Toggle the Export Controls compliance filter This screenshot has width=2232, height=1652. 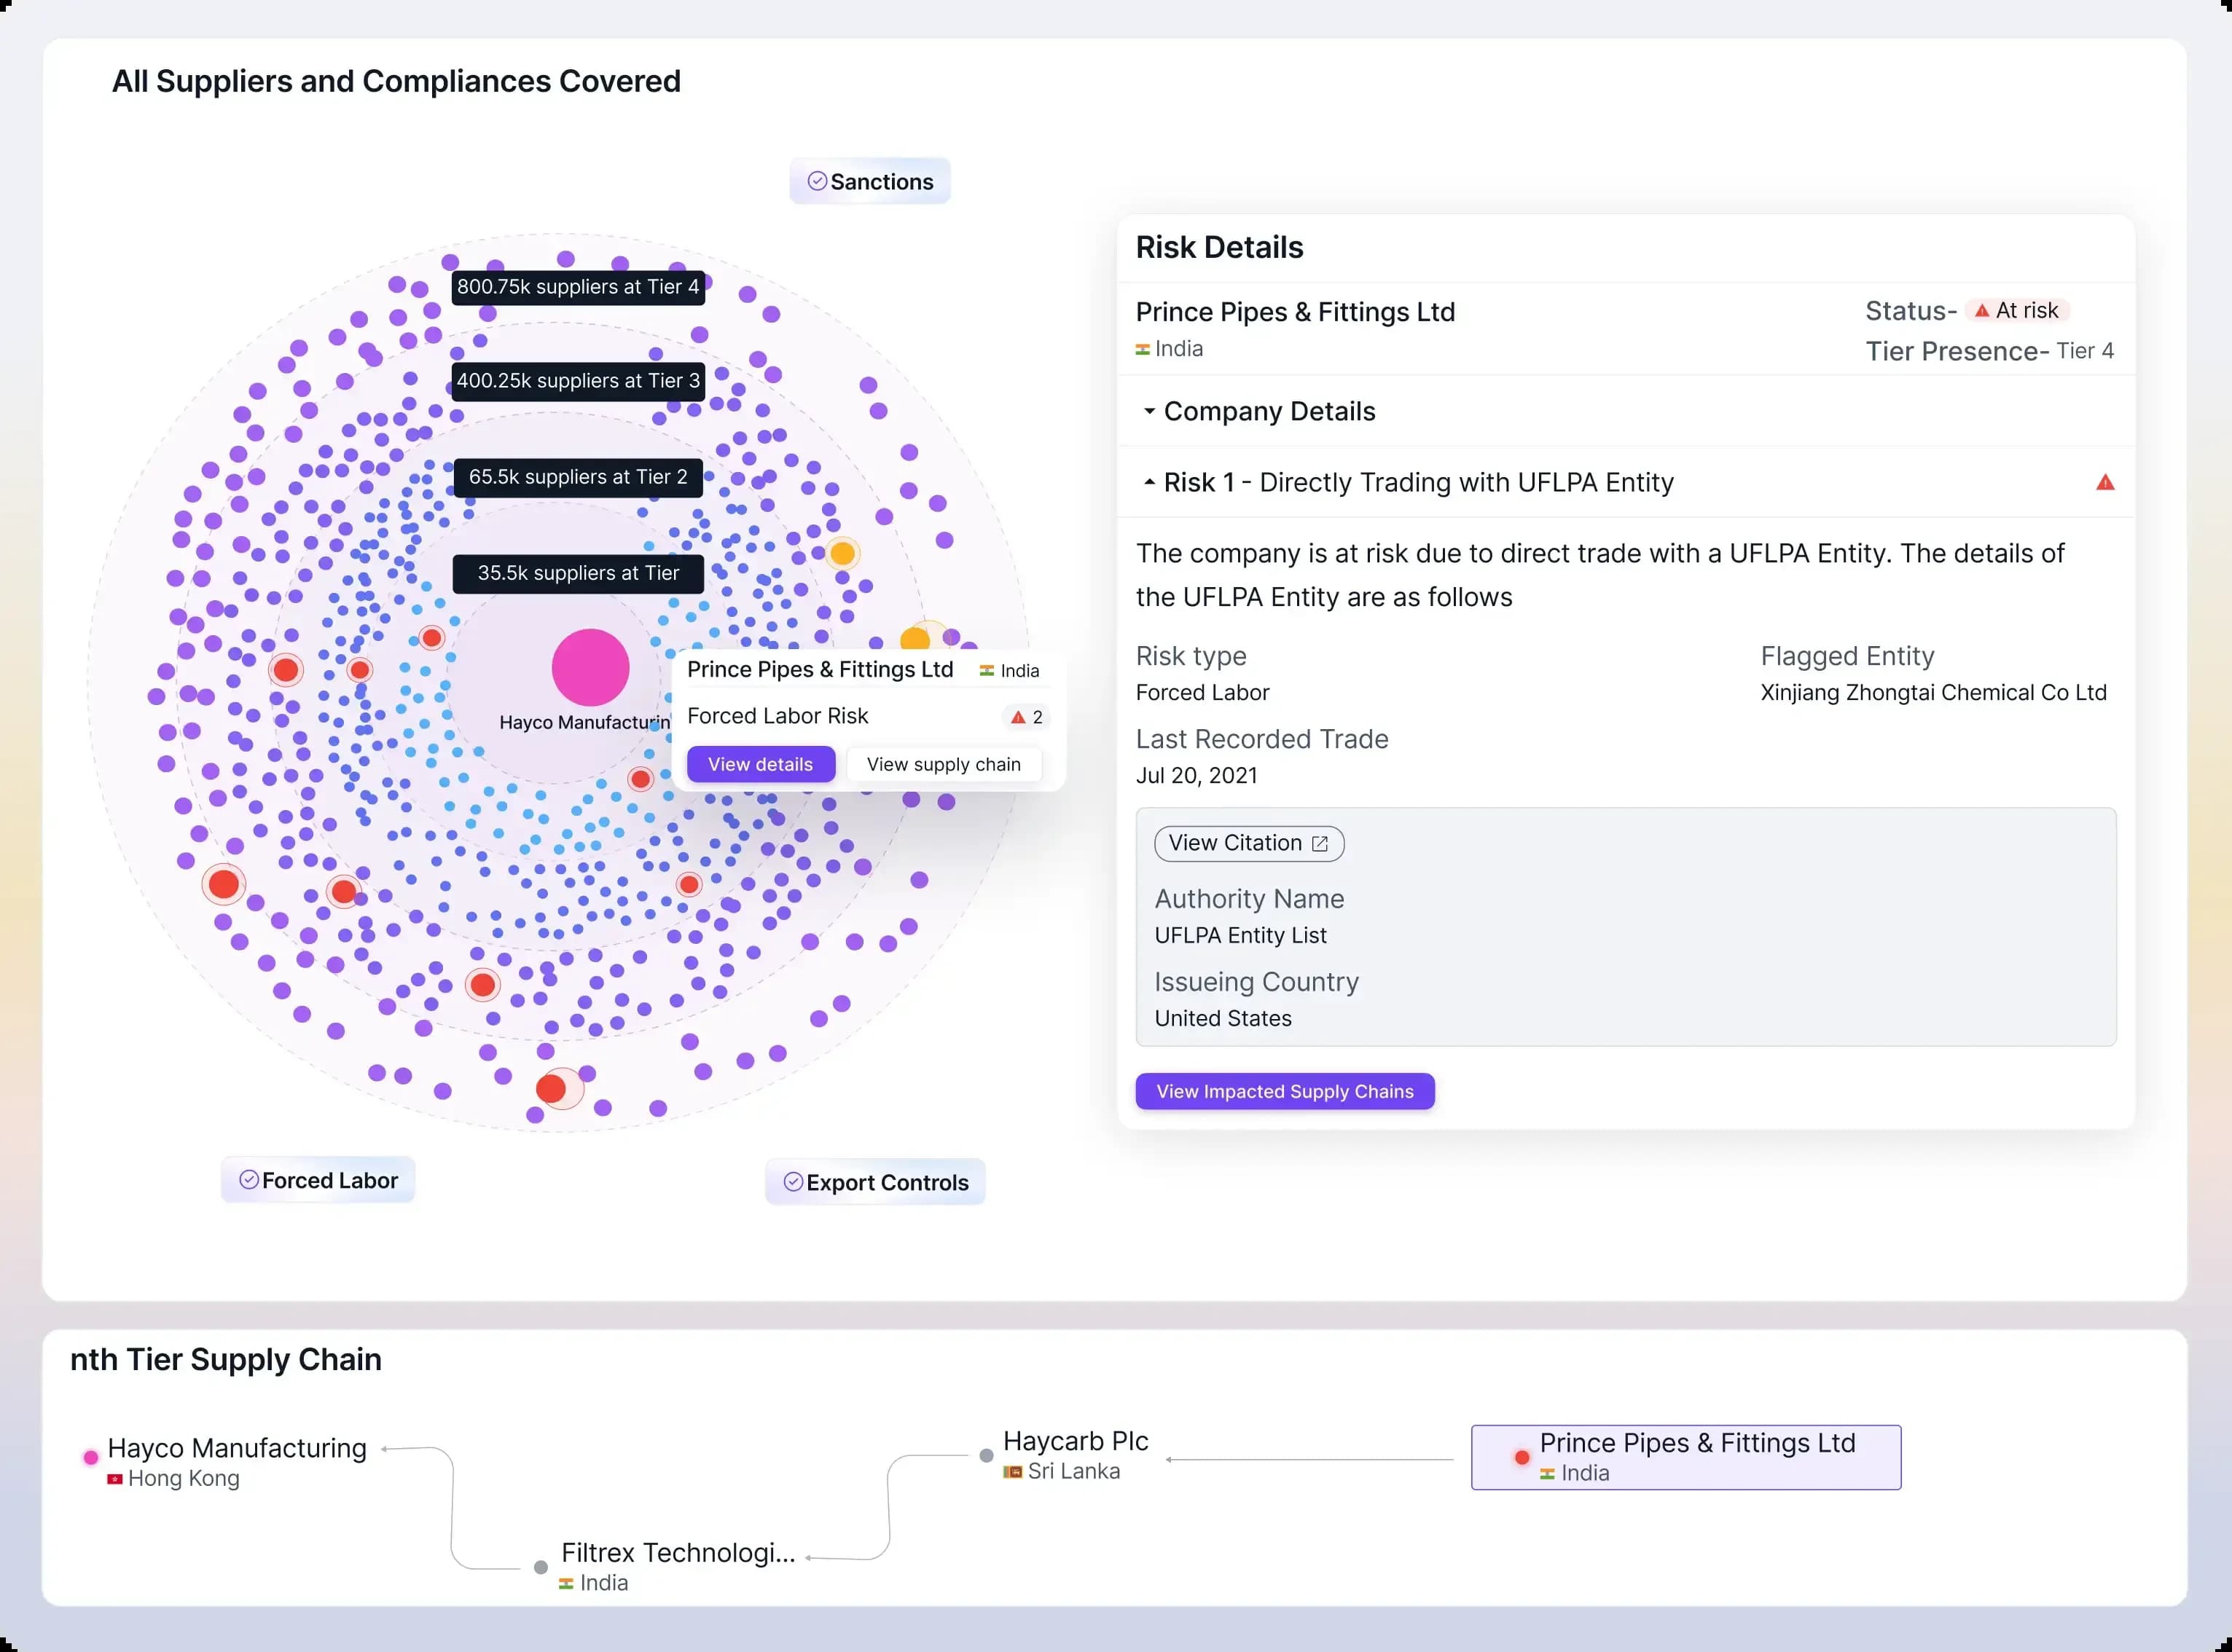(x=875, y=1183)
